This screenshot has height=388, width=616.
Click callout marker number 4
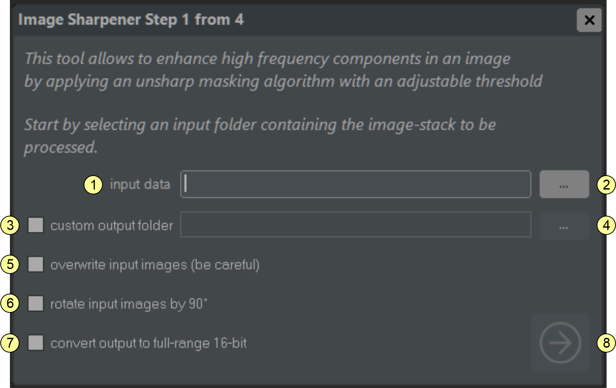tap(606, 225)
